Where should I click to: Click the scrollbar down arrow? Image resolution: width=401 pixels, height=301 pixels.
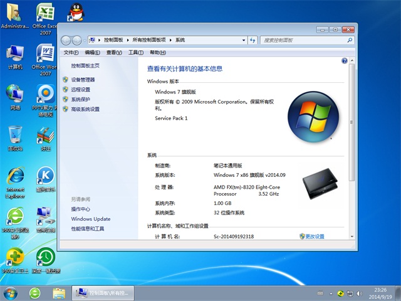pos(352,236)
